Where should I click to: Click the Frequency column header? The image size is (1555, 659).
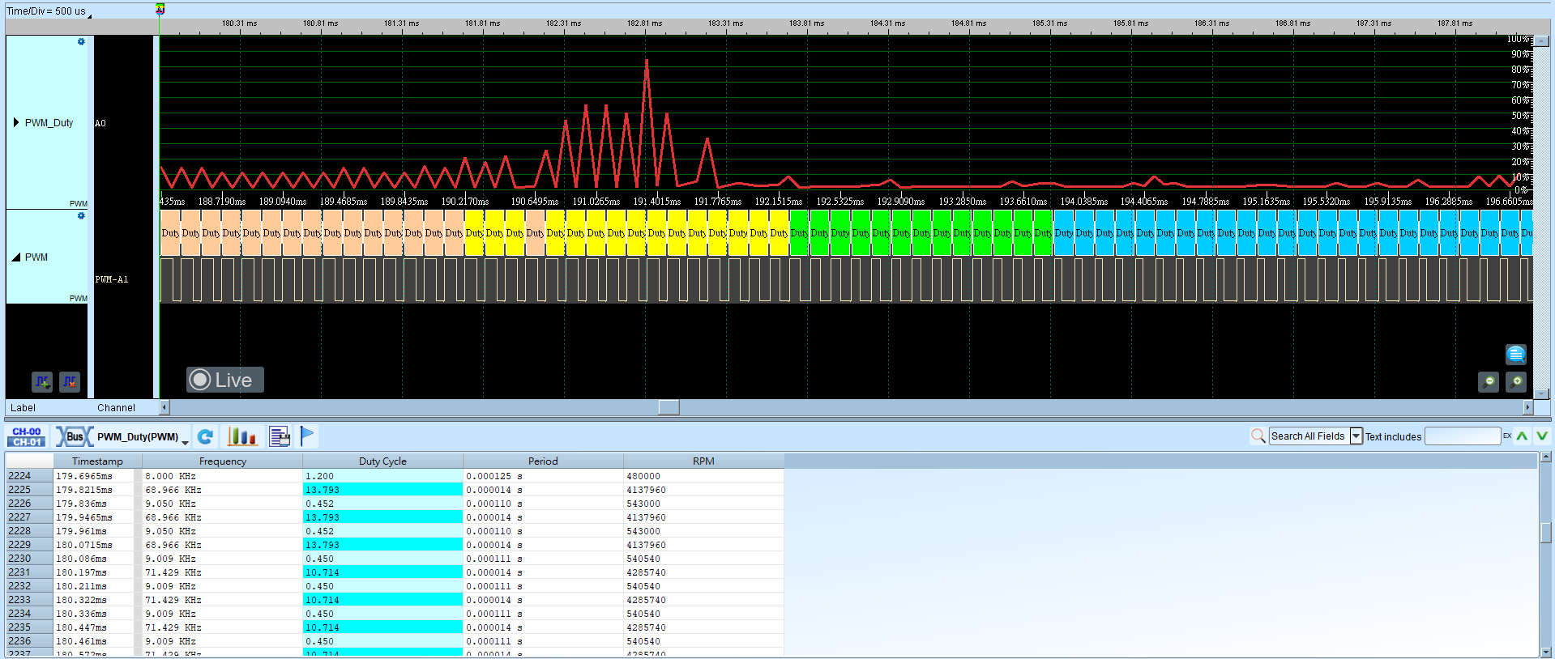(x=223, y=461)
